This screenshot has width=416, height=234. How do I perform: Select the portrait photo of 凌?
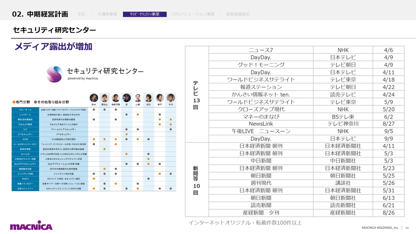click(126, 97)
